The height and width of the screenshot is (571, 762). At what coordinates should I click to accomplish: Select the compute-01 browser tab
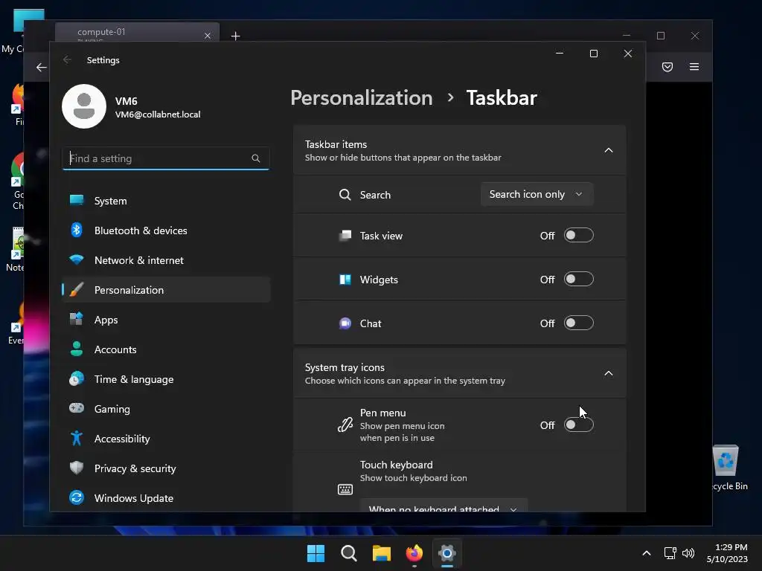[137, 33]
